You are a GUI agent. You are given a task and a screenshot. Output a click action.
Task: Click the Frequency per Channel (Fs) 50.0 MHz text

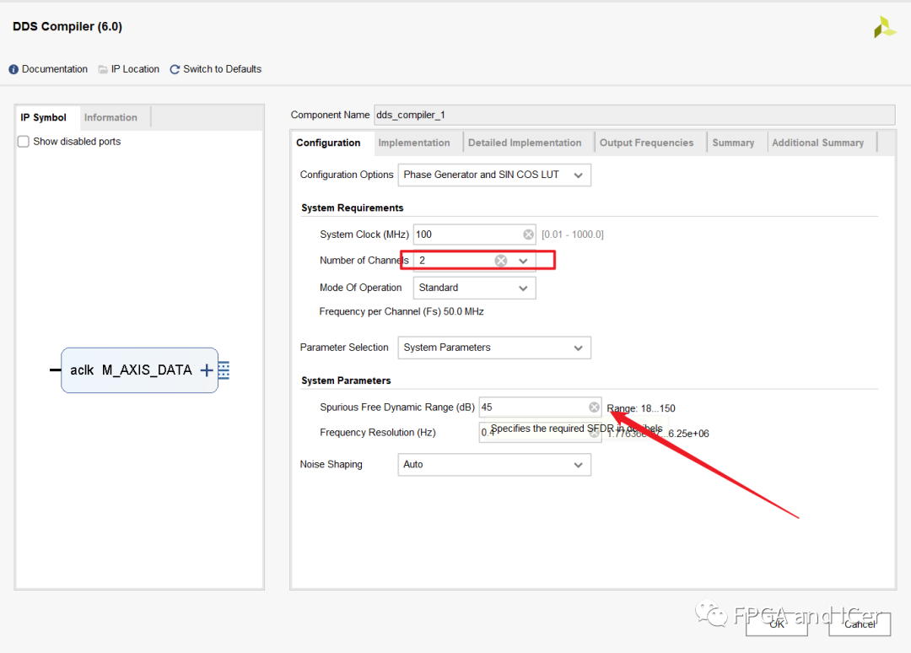(402, 312)
